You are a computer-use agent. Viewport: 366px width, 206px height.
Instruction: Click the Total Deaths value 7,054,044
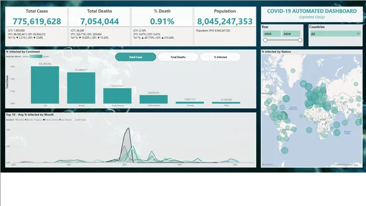(x=100, y=22)
